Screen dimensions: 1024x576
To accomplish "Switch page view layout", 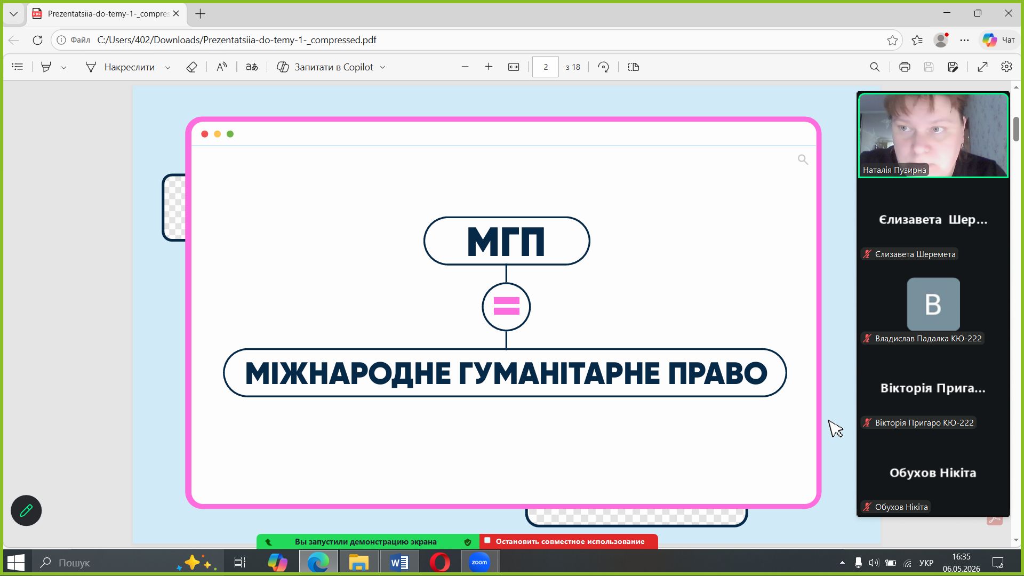I will pyautogui.click(x=634, y=67).
